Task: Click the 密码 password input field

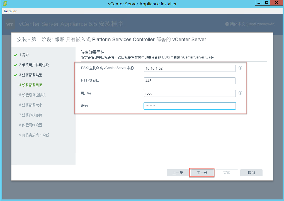Action: click(190, 106)
